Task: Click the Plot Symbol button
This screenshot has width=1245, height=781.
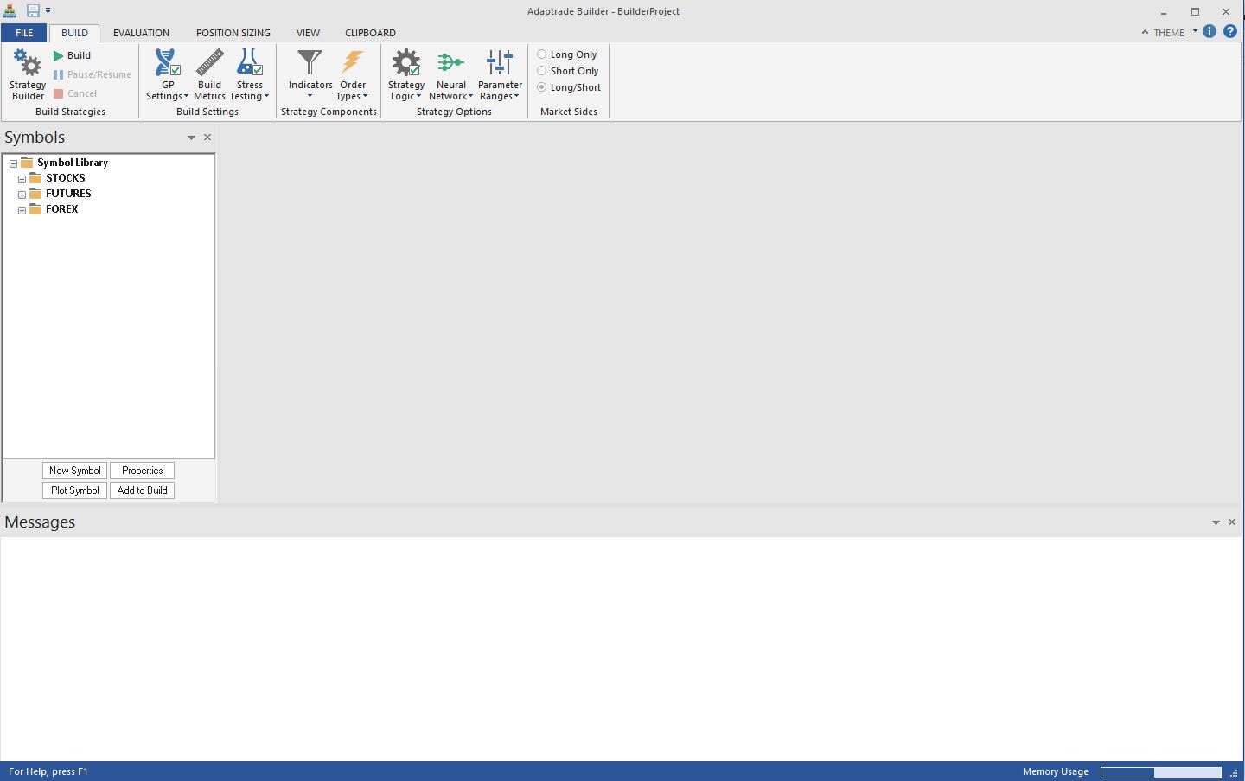Action: click(75, 490)
